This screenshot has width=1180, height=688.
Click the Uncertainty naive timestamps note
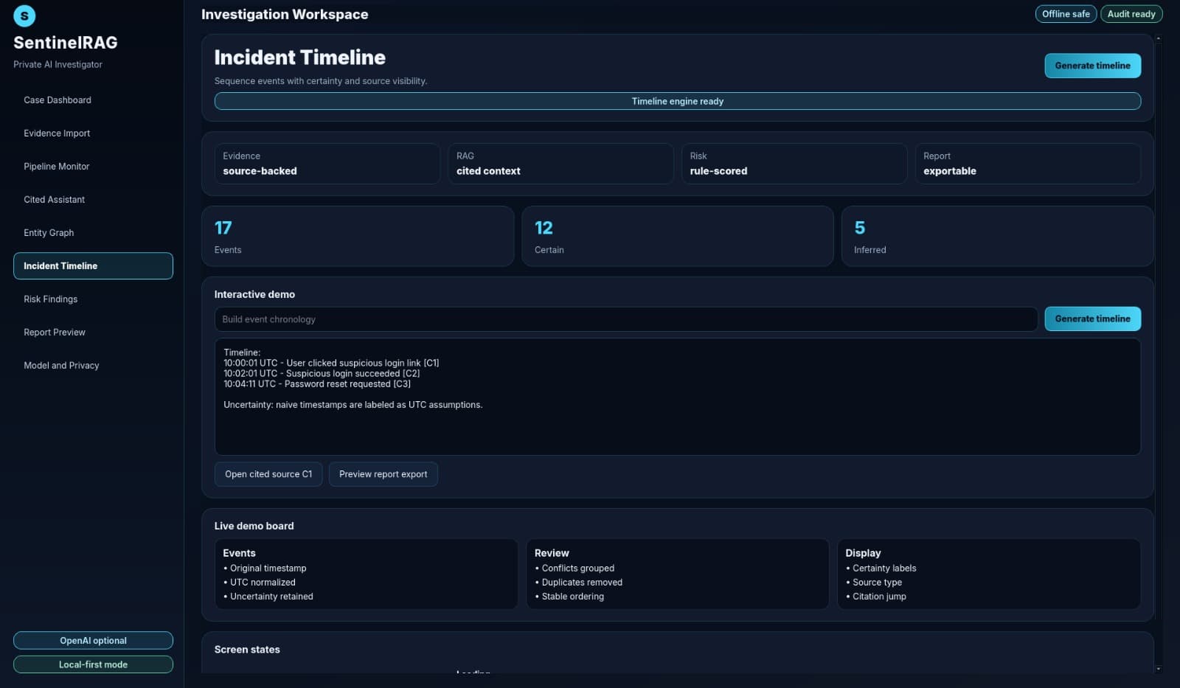pos(353,405)
